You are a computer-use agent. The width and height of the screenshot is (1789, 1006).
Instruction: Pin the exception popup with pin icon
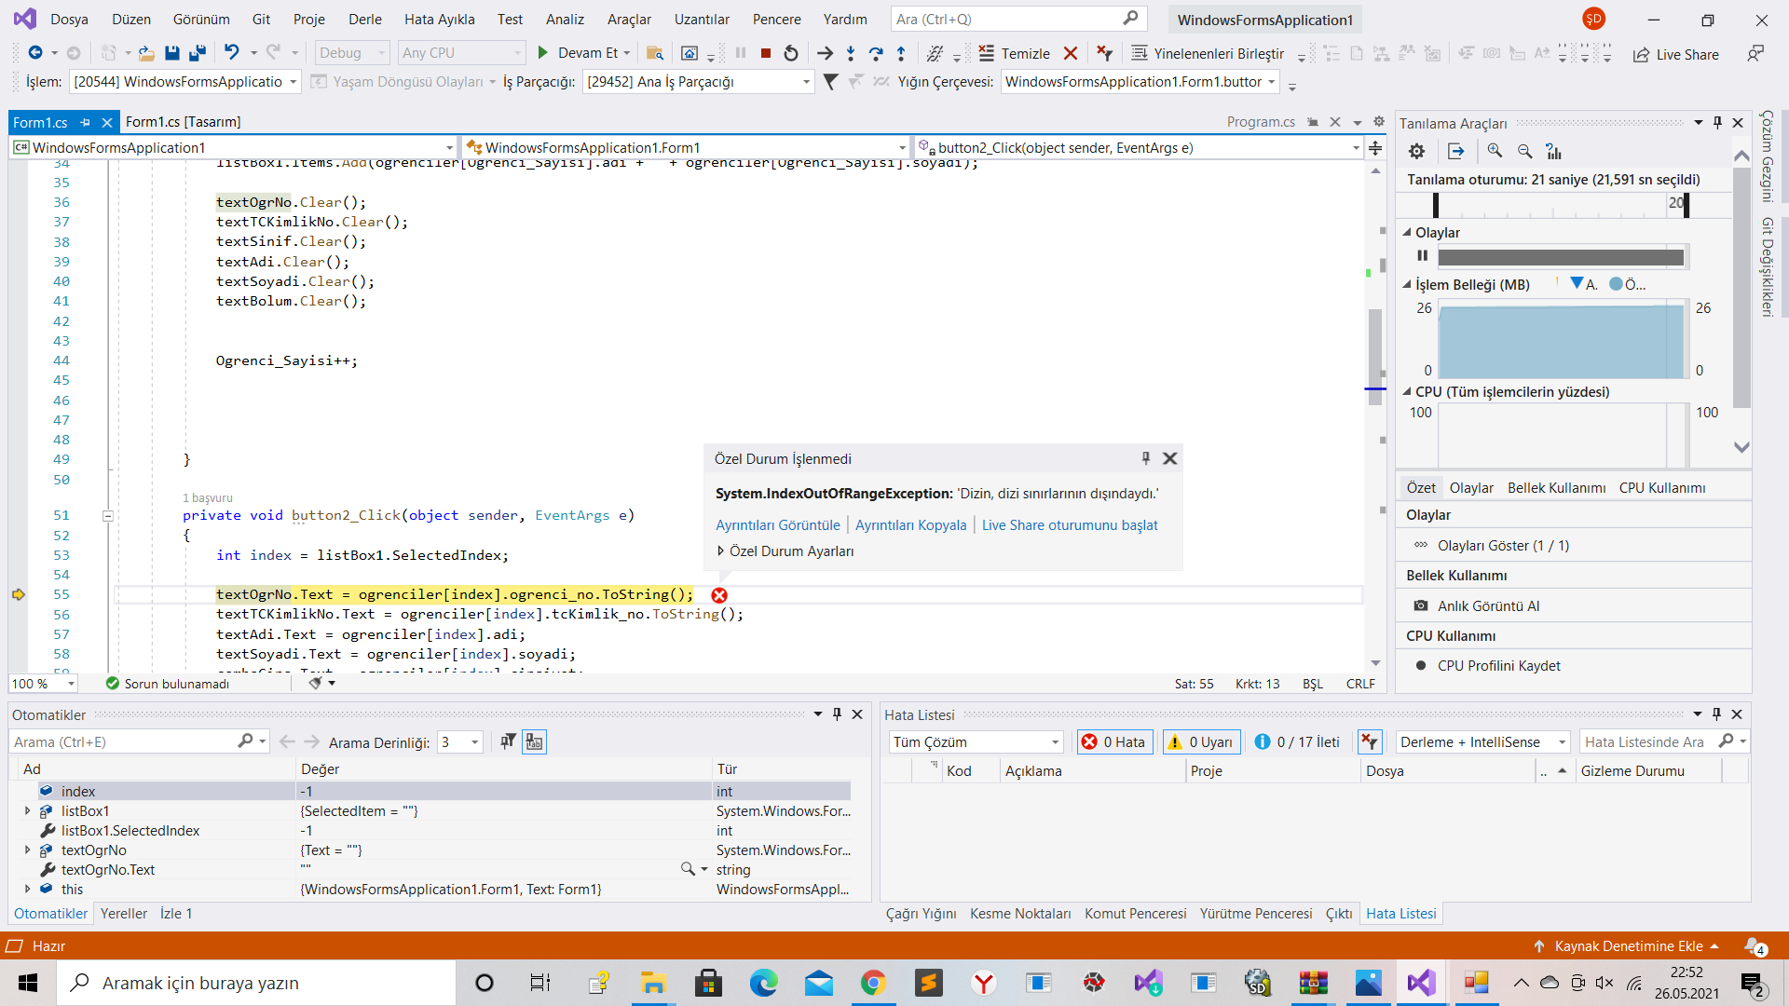coord(1146,458)
